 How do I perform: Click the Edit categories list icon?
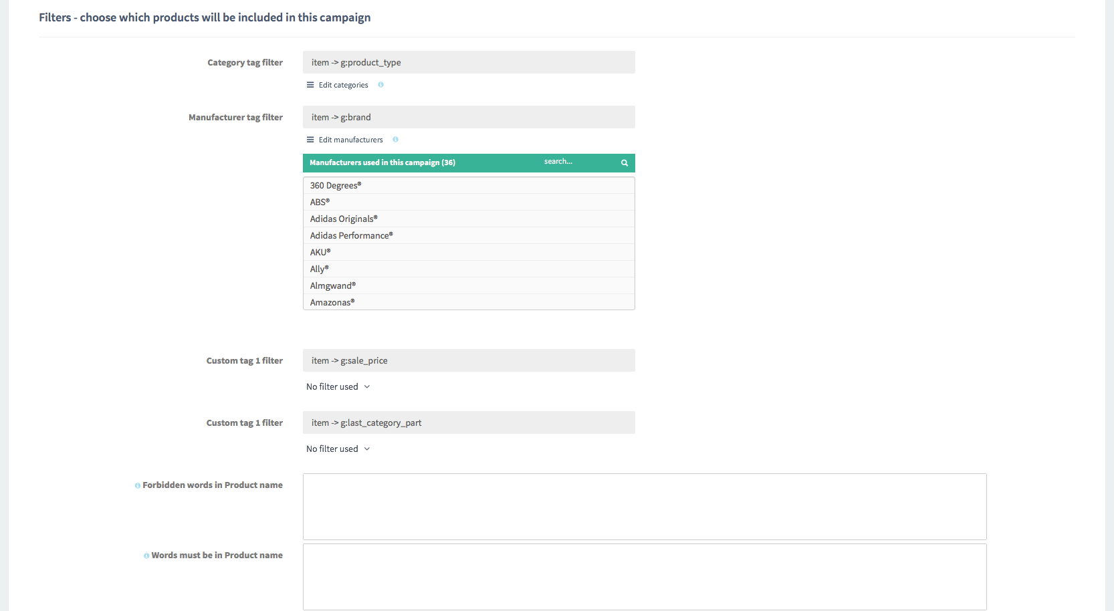coord(310,85)
